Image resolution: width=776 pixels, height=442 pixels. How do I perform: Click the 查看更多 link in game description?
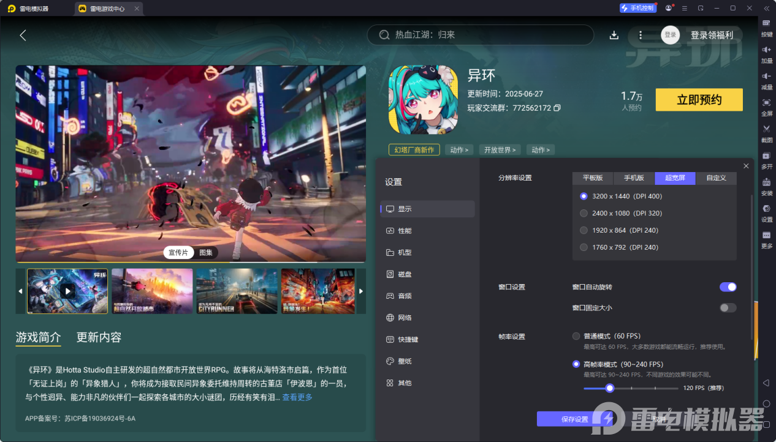pos(297,396)
